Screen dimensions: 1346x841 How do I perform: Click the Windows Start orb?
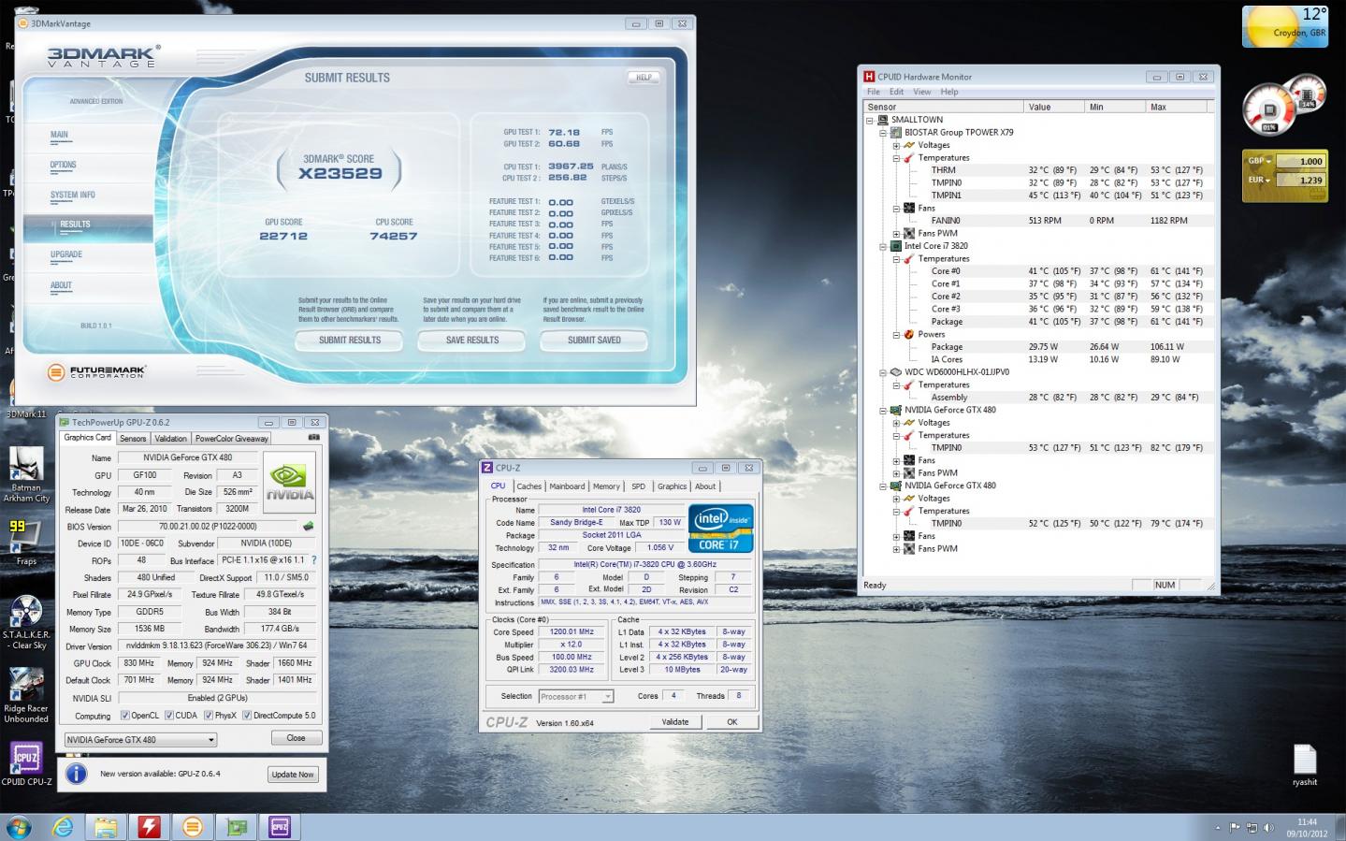[x=18, y=827]
